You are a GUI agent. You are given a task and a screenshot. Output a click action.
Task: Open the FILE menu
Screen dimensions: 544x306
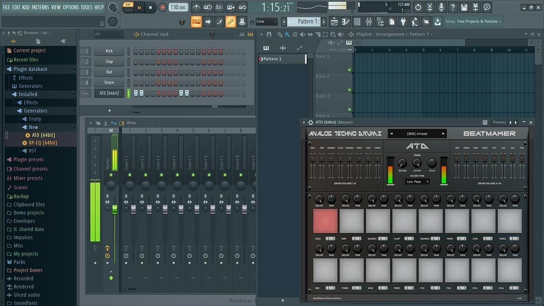coord(6,7)
